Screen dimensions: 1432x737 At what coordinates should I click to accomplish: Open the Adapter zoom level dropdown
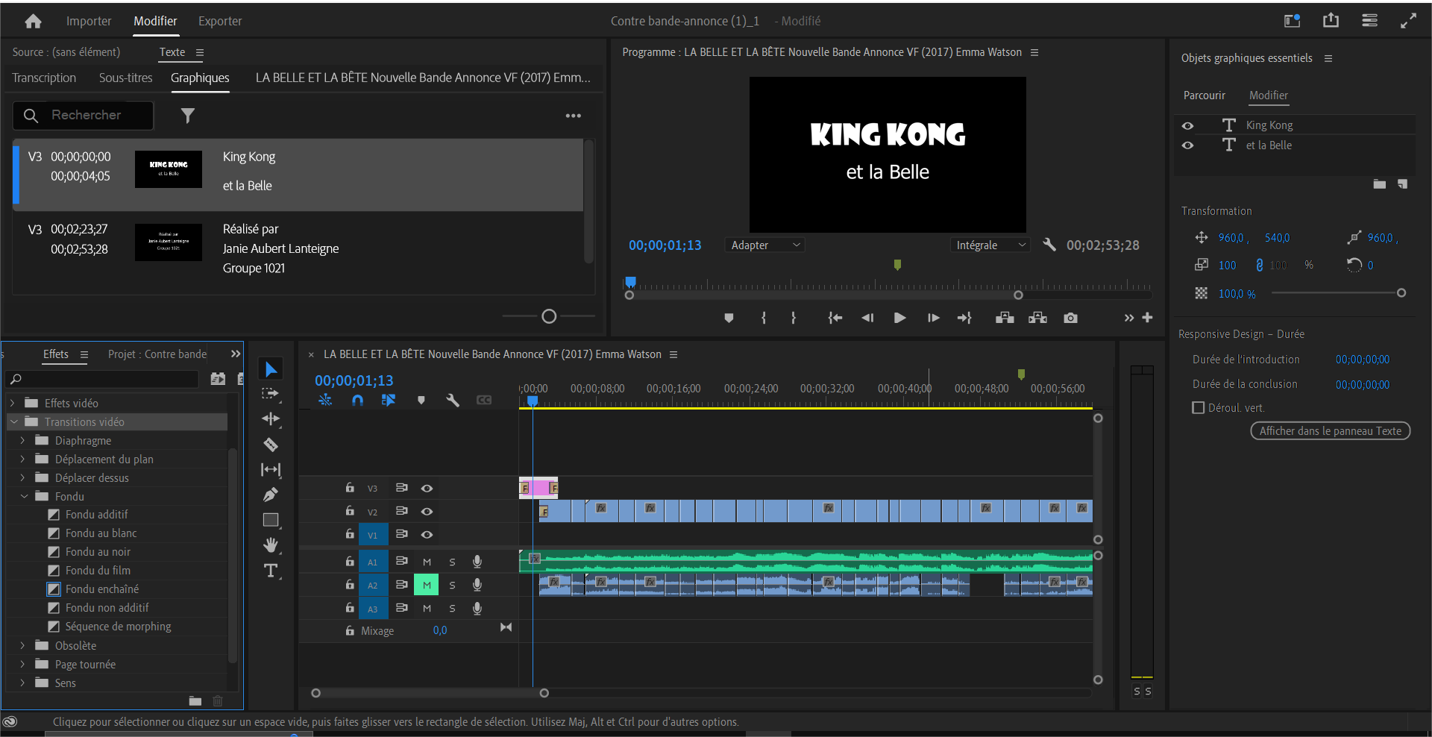(764, 245)
